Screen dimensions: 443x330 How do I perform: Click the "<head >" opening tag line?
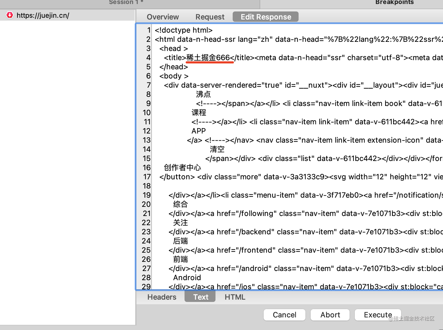[x=174, y=48]
